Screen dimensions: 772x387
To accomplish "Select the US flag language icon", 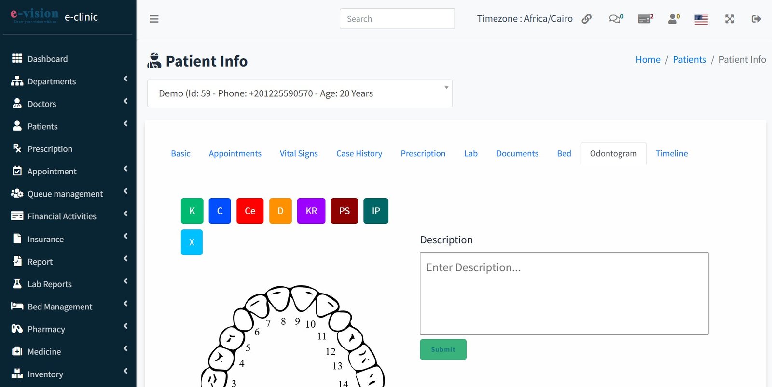I will tap(701, 19).
